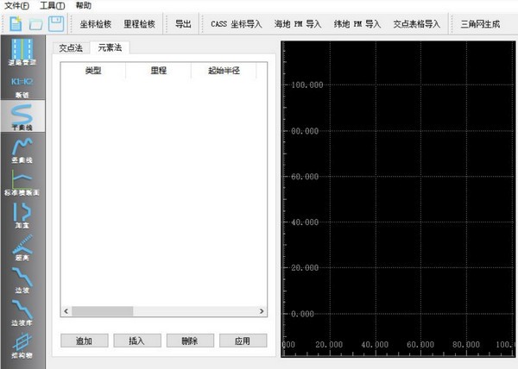Click 三角网生成 in the toolbar
The width and height of the screenshot is (518, 369).
click(x=480, y=24)
